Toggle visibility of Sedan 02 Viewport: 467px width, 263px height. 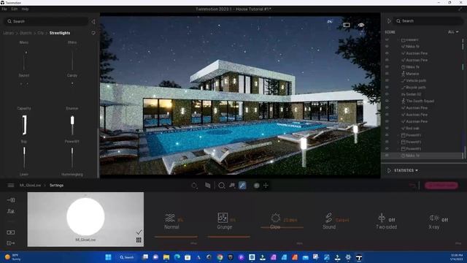tap(387, 94)
